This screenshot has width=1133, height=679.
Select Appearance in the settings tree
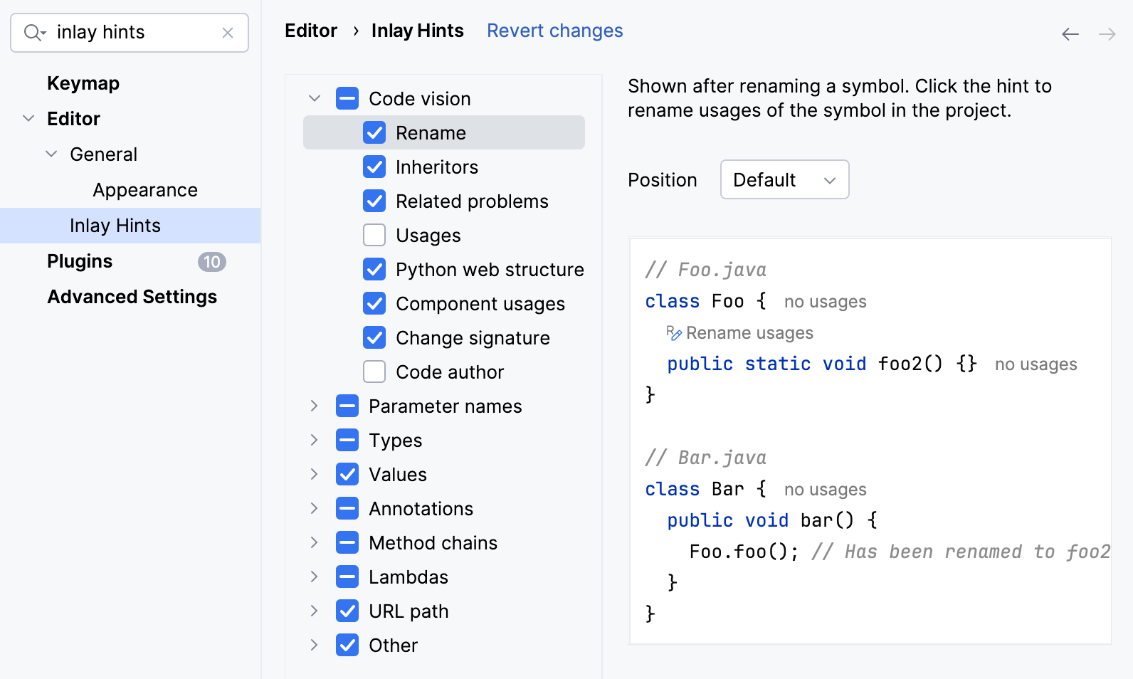point(145,190)
